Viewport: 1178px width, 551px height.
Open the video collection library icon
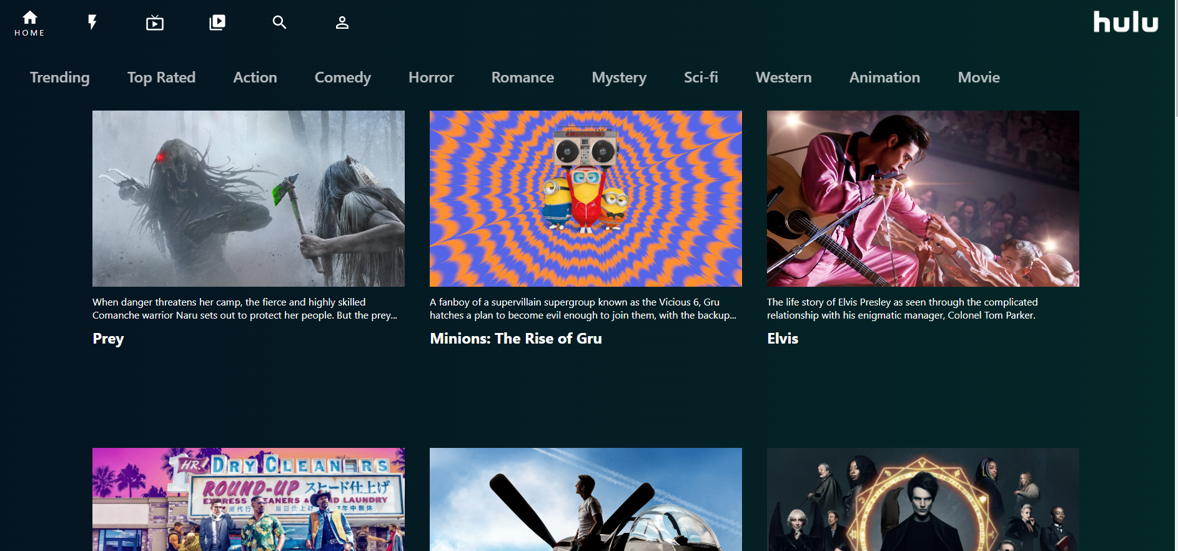pos(217,22)
